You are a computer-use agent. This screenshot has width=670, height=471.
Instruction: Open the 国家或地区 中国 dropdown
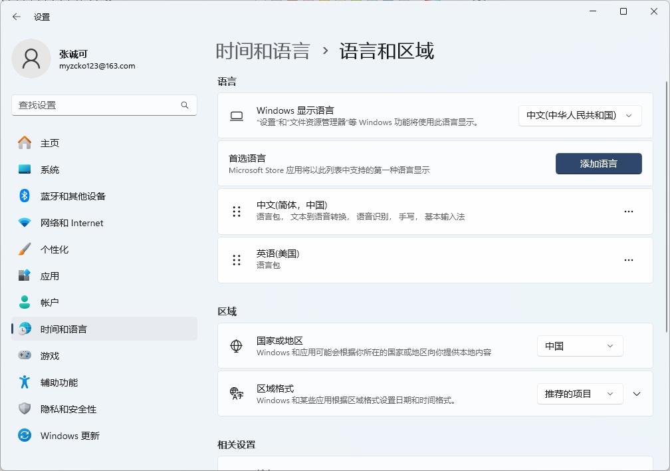click(580, 346)
